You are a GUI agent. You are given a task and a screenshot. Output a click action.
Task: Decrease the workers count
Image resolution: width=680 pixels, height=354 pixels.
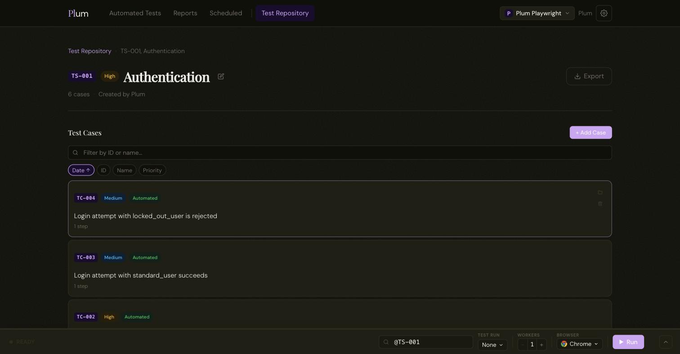(x=523, y=345)
